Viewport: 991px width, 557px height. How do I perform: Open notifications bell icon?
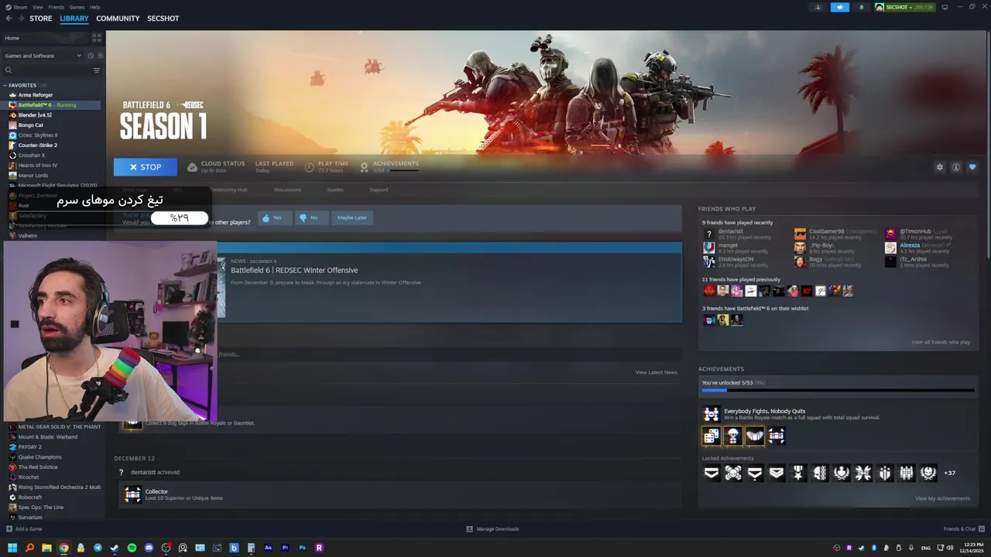click(x=862, y=7)
